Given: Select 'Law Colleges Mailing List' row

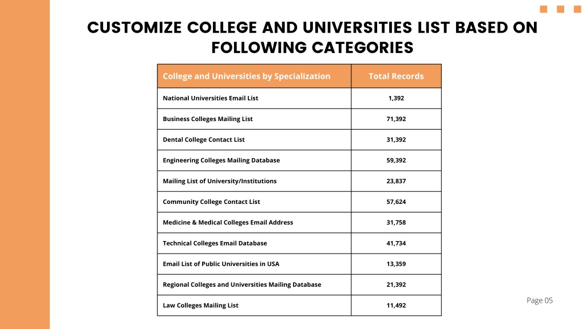Looking at the screenshot, I should (x=299, y=305).
